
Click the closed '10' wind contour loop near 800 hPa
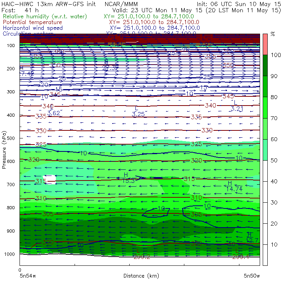(x=156, y=213)
